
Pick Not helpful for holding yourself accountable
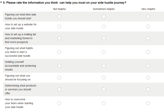(x=59, y=66)
